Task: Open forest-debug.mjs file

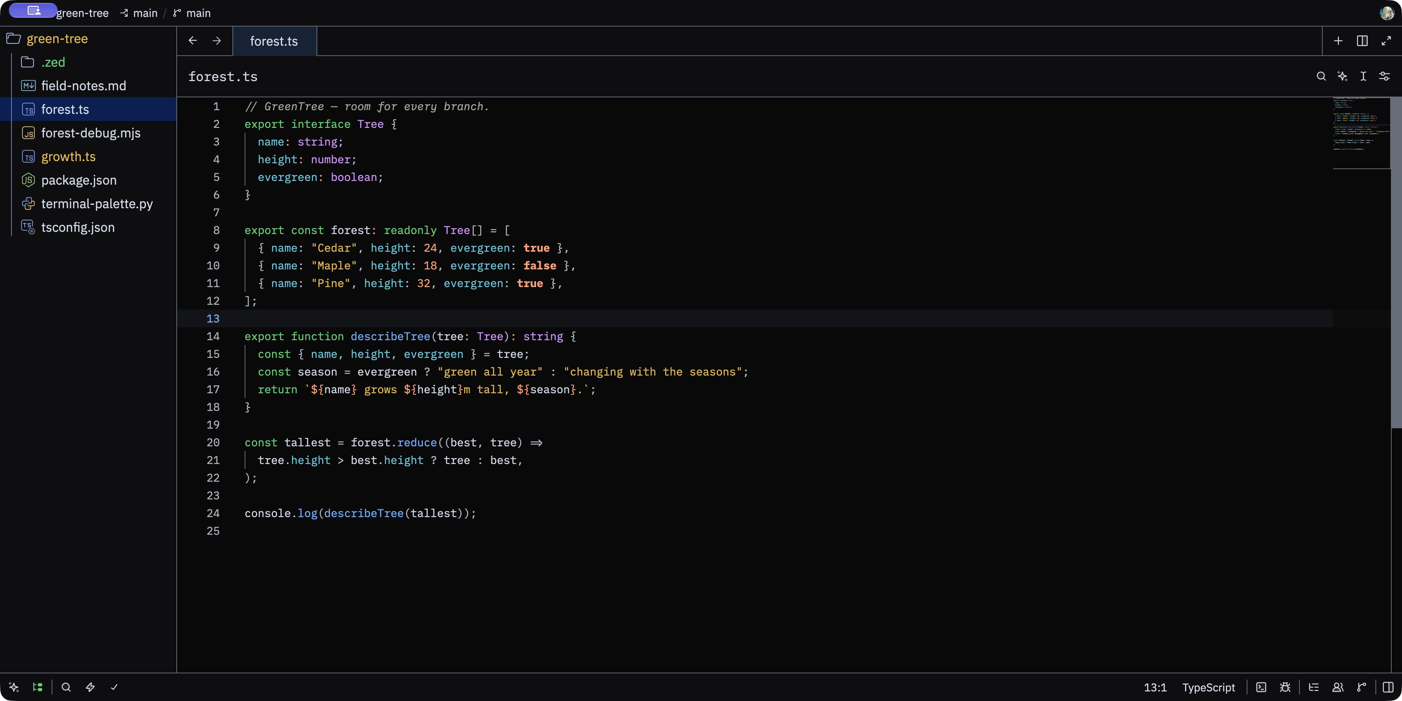Action: click(x=88, y=133)
